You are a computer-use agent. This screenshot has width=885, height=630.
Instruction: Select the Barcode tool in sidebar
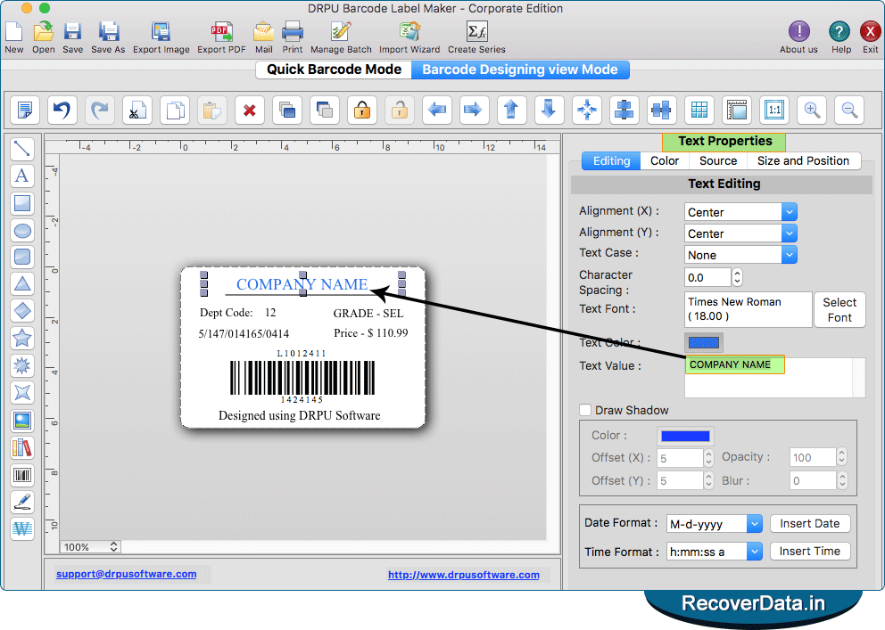(22, 475)
